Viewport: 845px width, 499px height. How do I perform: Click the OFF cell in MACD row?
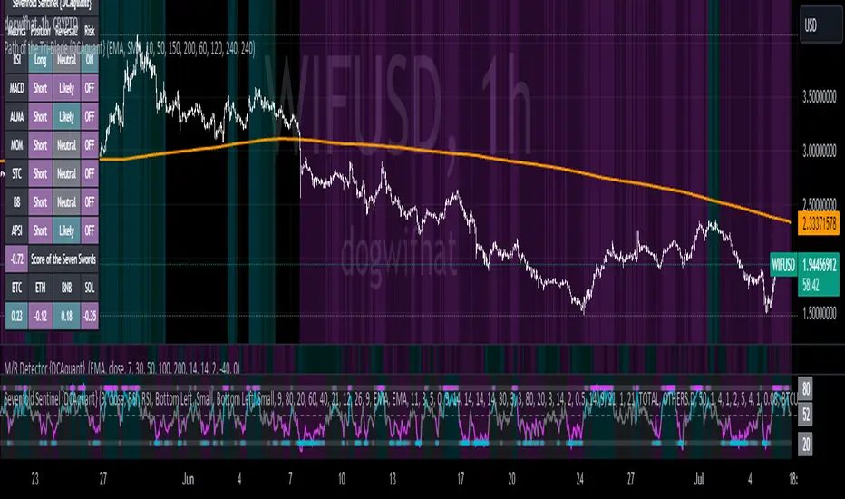pos(90,88)
